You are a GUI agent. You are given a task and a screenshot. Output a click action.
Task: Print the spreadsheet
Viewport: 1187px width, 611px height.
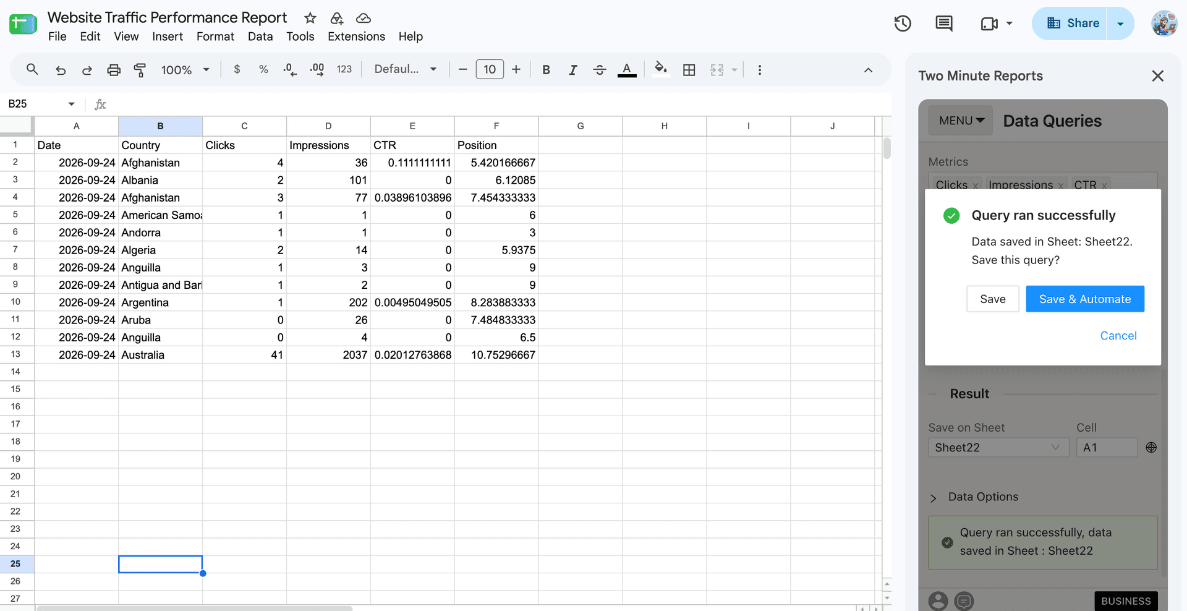(114, 70)
